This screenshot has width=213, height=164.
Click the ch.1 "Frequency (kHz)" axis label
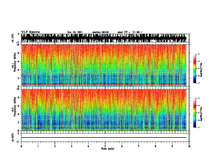(x=15, y=62)
